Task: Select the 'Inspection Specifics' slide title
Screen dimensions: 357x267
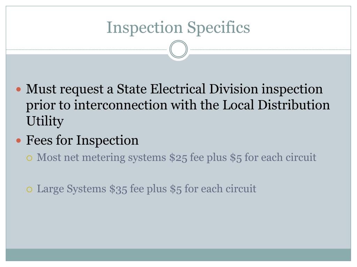Action: click(x=178, y=28)
